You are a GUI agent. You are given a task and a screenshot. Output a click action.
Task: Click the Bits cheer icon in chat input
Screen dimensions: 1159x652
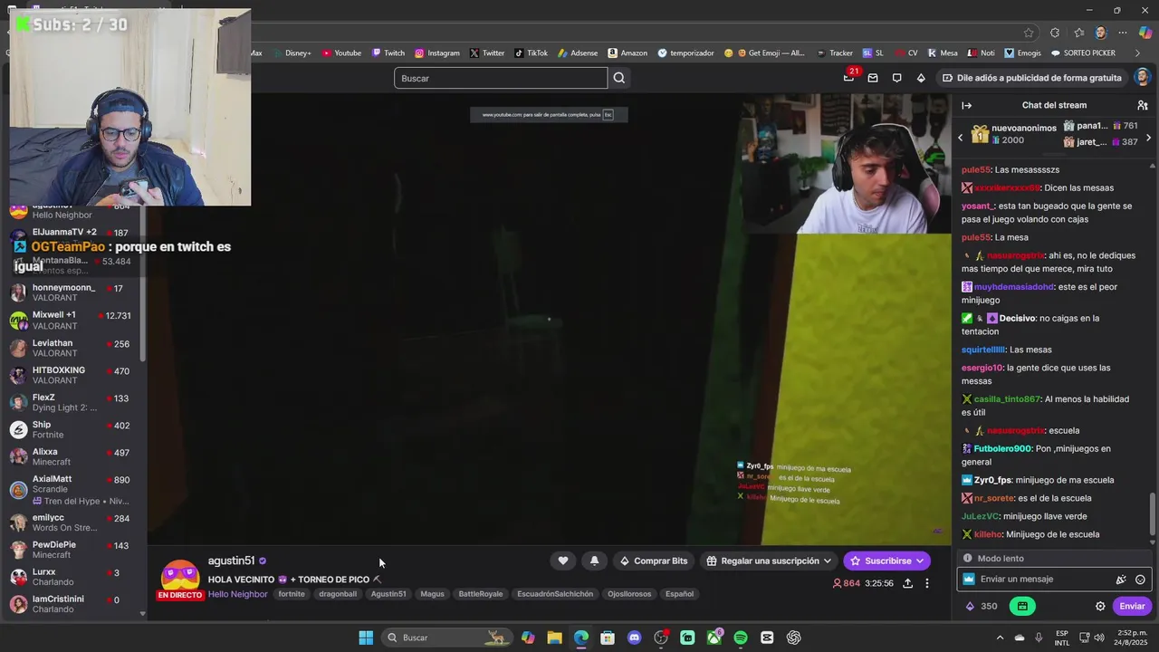tap(1120, 580)
